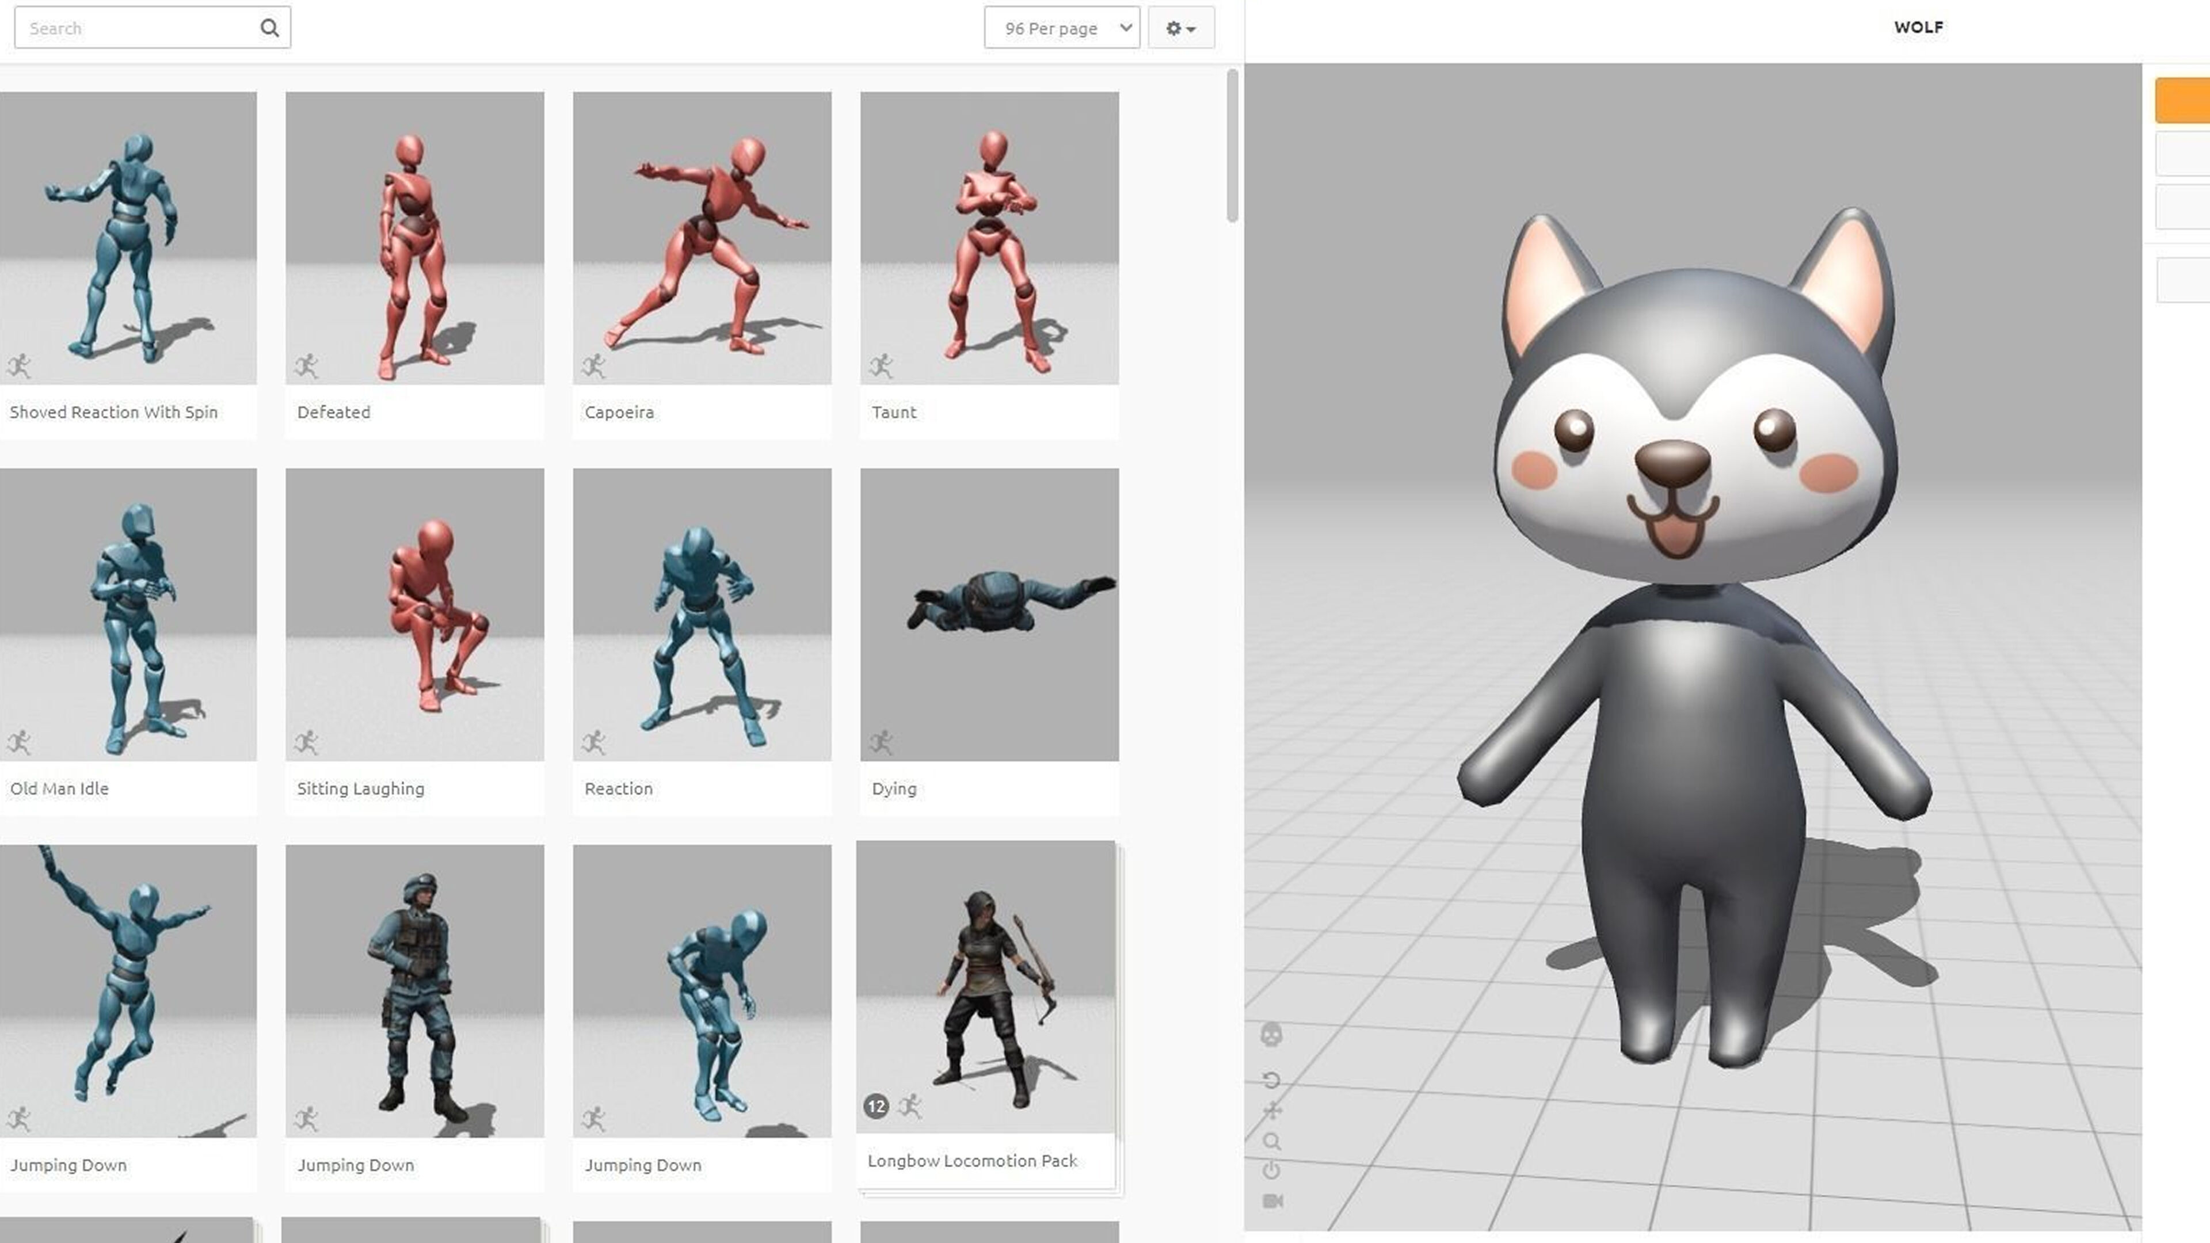
Task: Click running-man icon on Reaction card
Action: (x=594, y=742)
